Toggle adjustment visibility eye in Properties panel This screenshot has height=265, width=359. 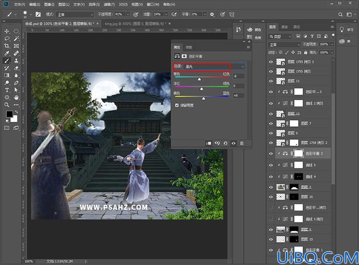click(x=233, y=143)
